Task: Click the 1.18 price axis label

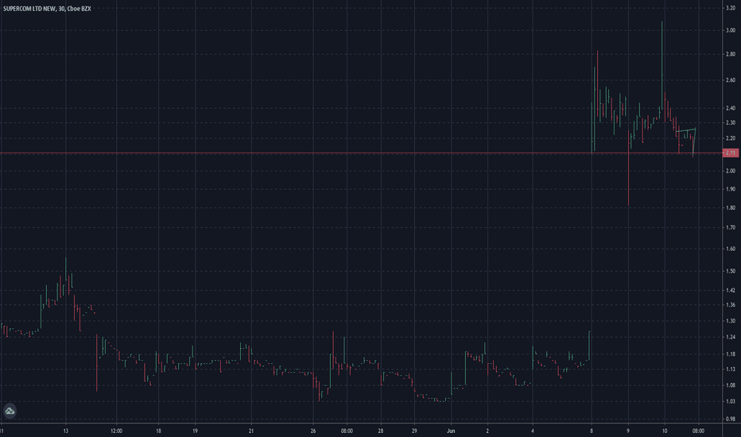Action: [x=730, y=354]
